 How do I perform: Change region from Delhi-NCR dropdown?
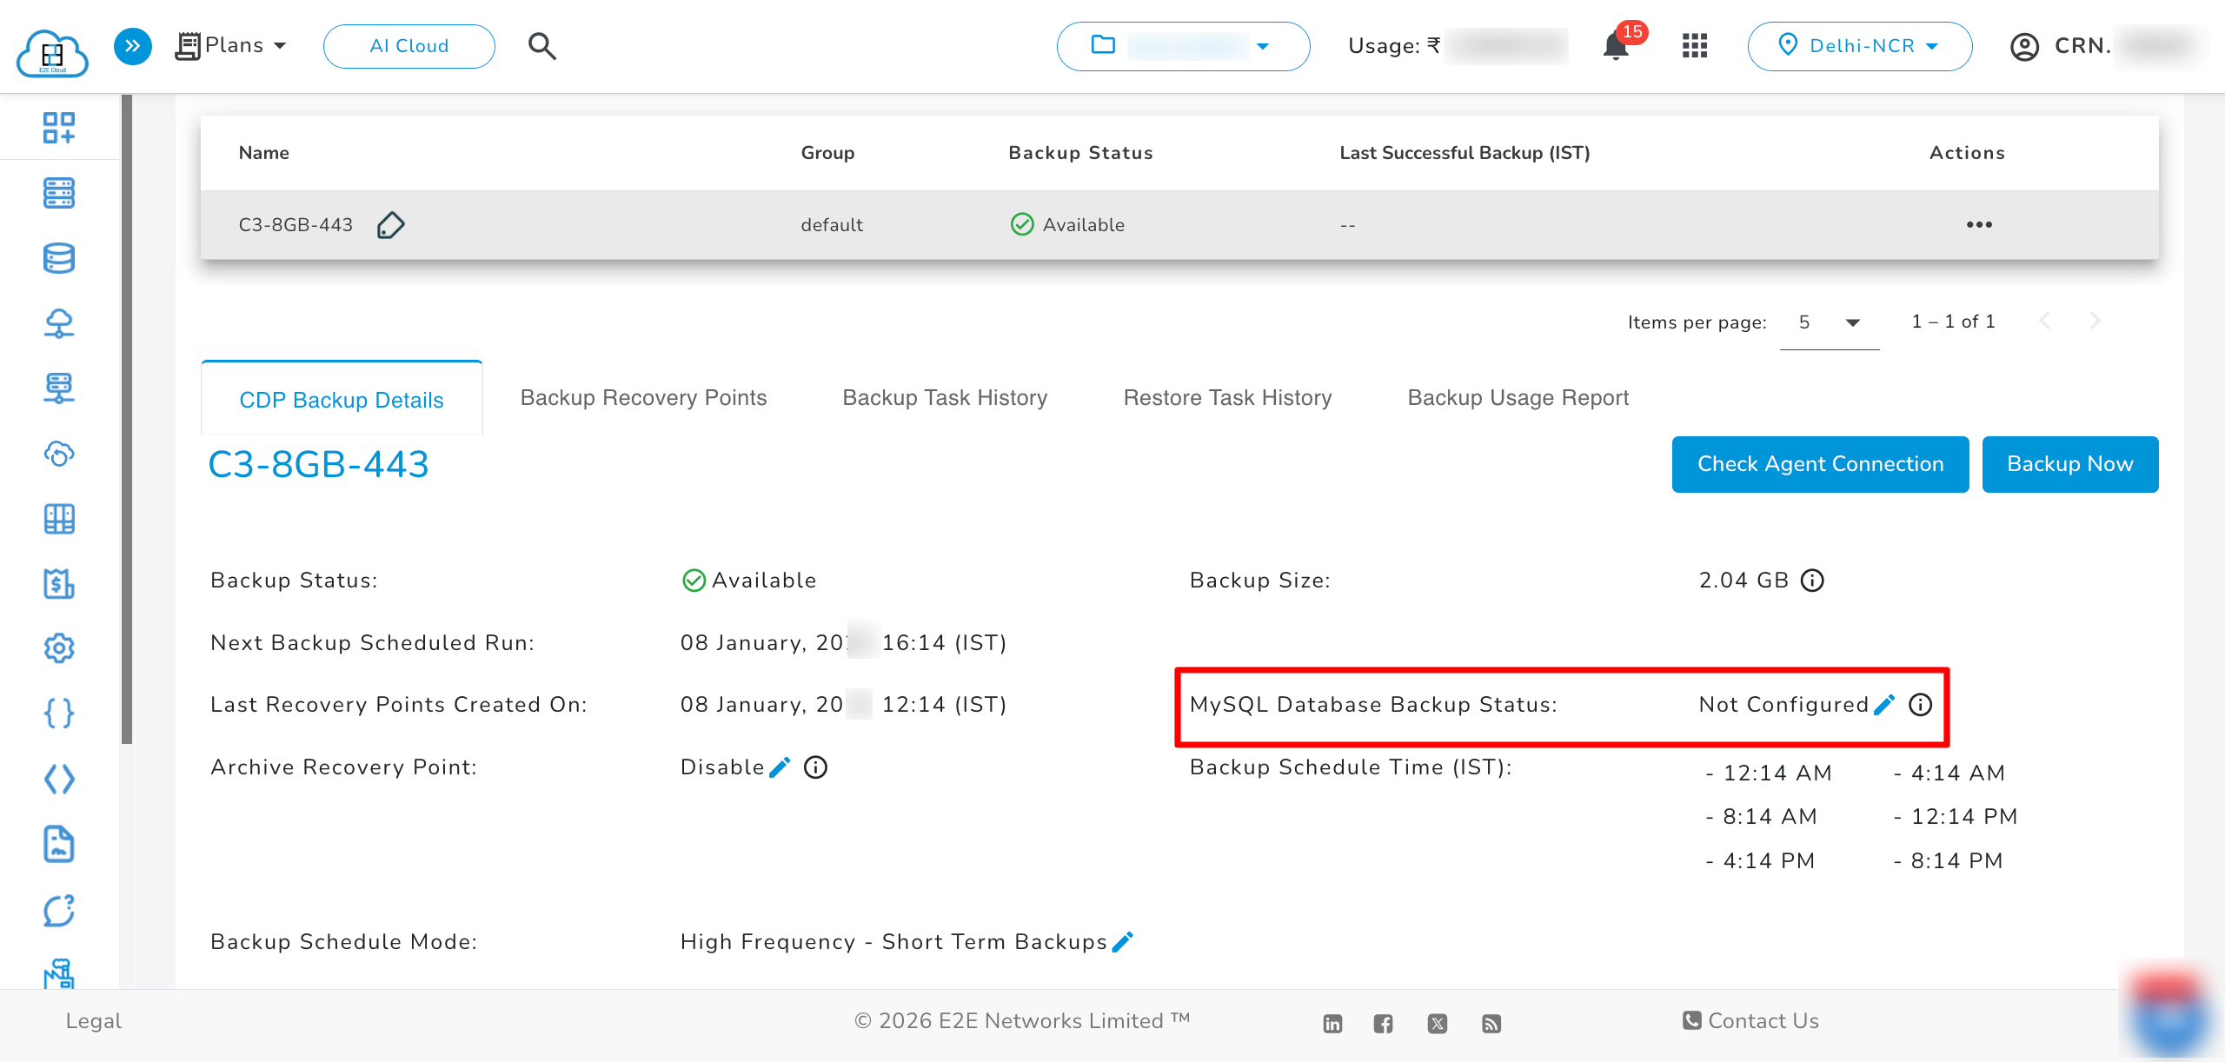coord(1859,46)
